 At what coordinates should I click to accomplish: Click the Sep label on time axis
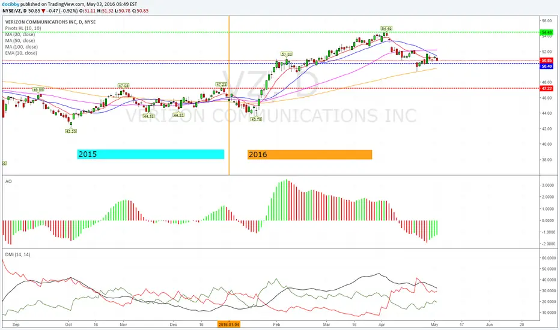[16, 325]
